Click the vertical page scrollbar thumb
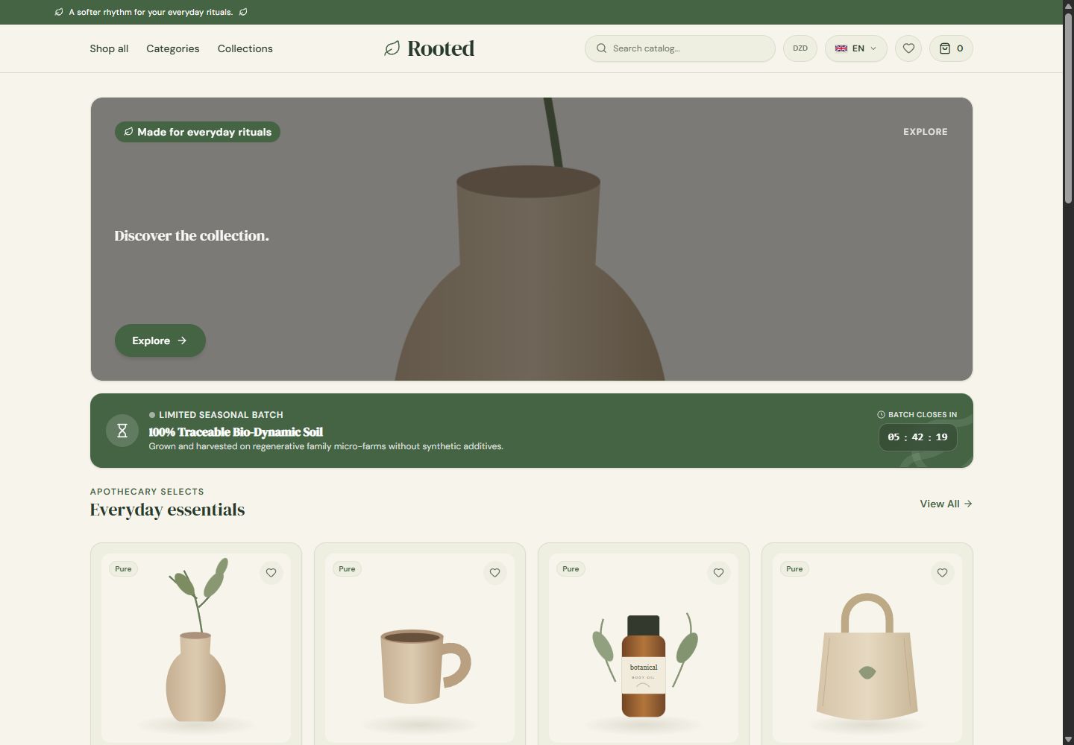Viewport: 1074px width, 745px height. [1068, 107]
